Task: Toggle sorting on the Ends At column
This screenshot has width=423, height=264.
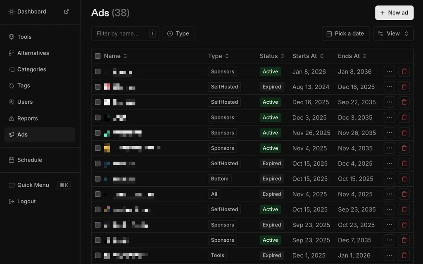Action: click(x=352, y=56)
